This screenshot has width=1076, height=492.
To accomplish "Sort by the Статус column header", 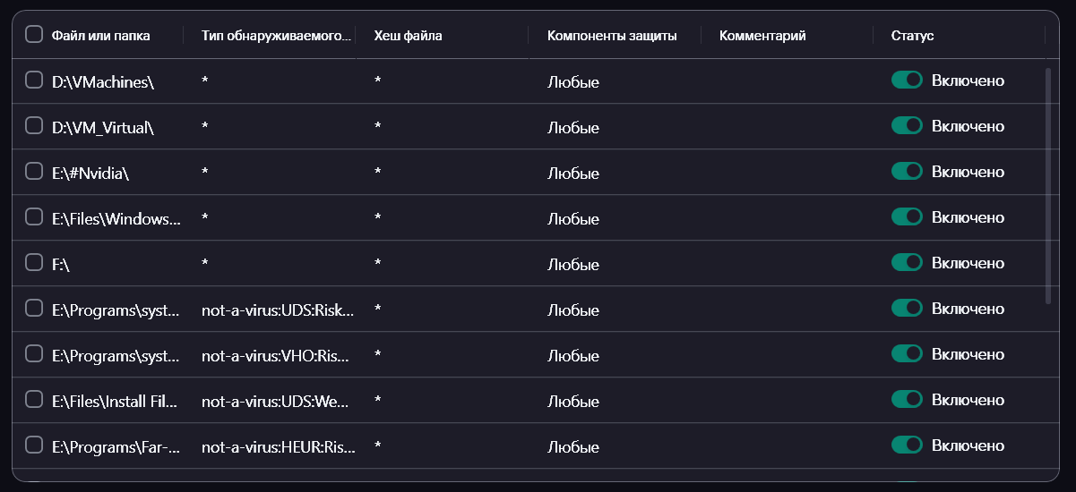I will point(912,36).
